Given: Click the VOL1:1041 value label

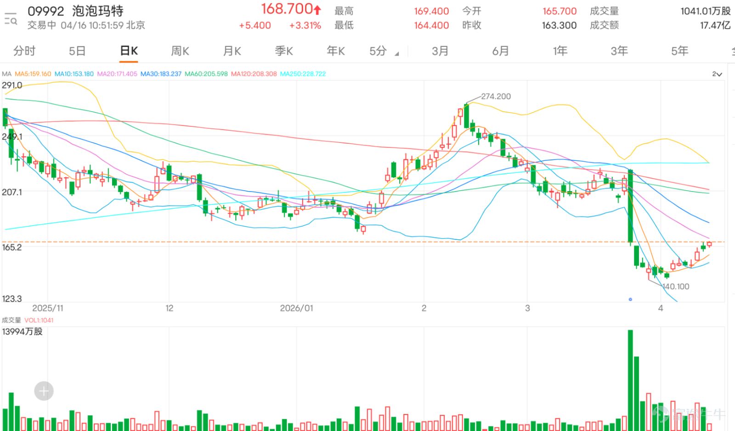Looking at the screenshot, I should click(39, 320).
